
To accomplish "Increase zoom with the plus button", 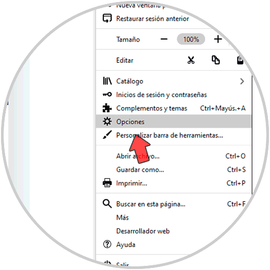I will [218, 39].
